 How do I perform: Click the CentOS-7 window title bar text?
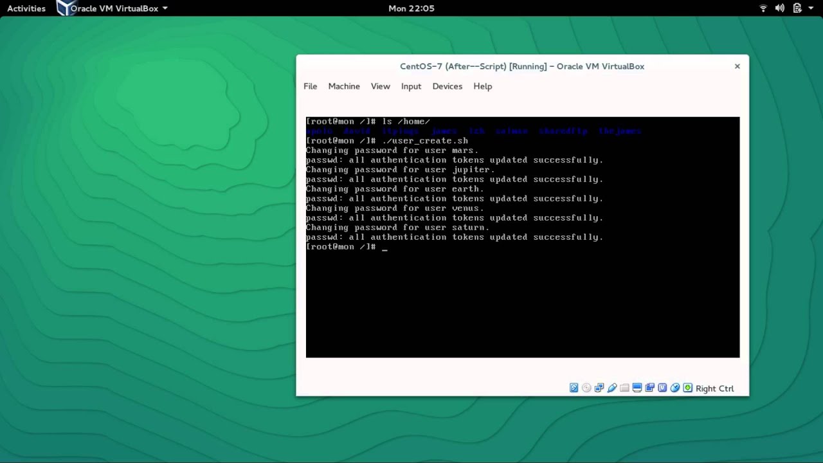pyautogui.click(x=522, y=66)
